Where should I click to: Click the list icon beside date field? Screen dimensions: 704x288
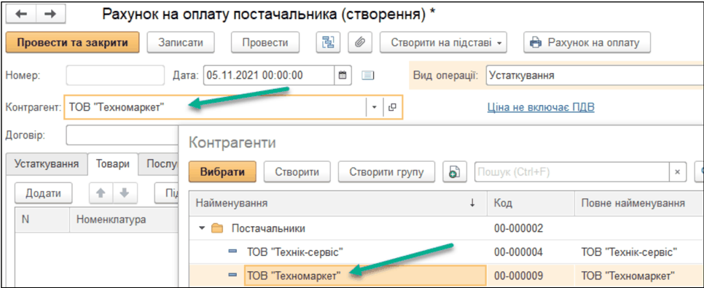pyautogui.click(x=368, y=75)
